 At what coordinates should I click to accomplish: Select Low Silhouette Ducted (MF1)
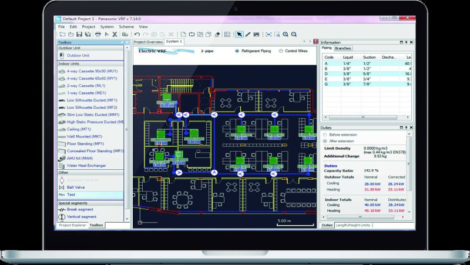click(92, 100)
